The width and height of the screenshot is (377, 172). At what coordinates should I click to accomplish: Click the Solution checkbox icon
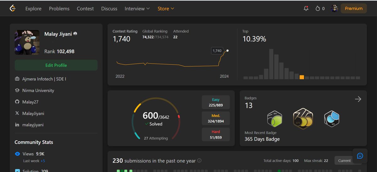click(x=18, y=171)
